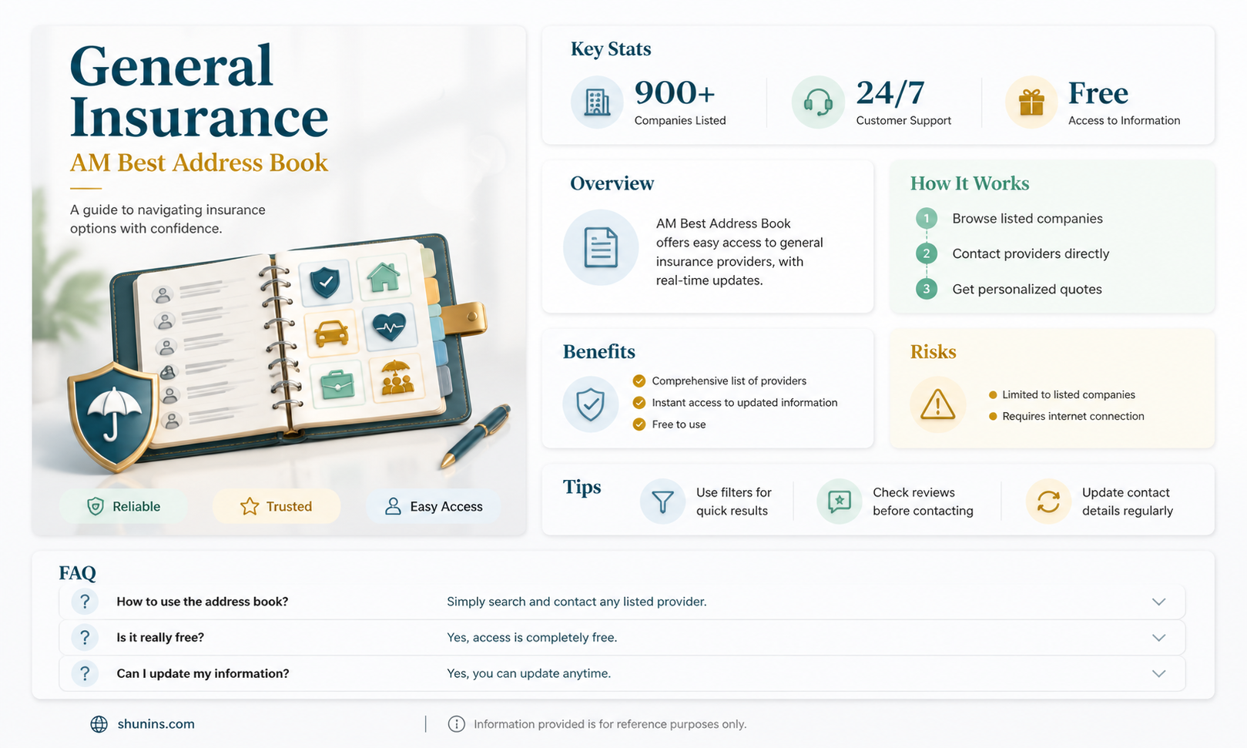
Task: Click the question mark icon for 'Is it really free?'
Action: coord(85,638)
